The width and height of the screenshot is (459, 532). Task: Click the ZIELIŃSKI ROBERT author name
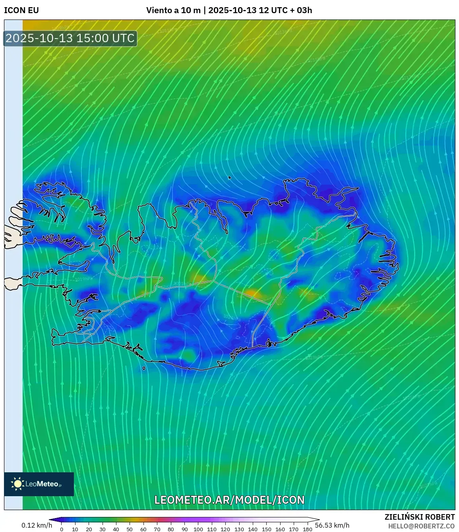coord(419,517)
